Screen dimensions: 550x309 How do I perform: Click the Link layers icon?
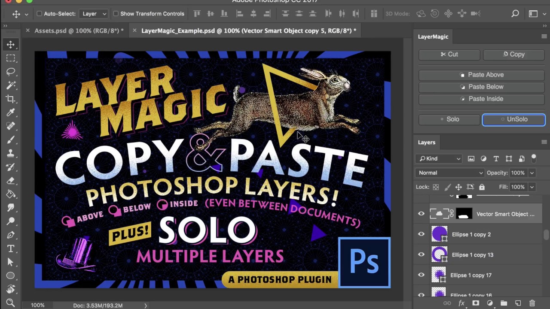(447, 303)
